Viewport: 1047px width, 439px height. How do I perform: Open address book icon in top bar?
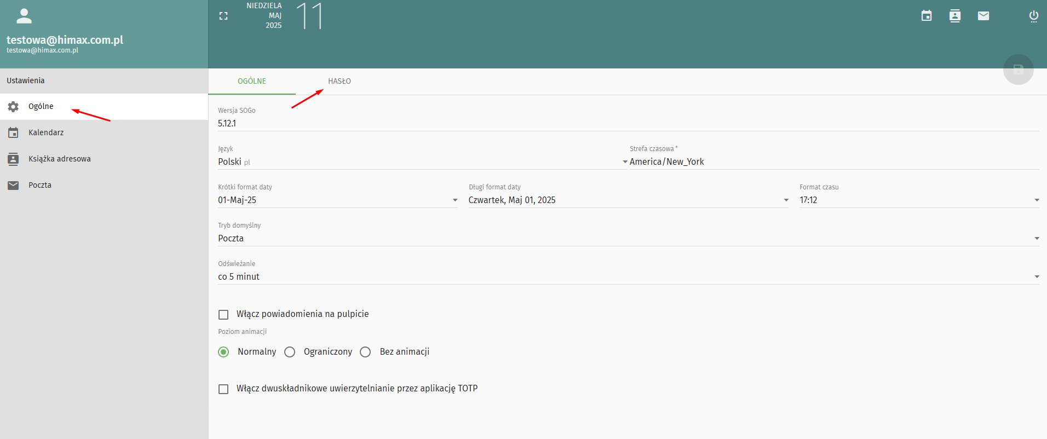click(x=955, y=16)
